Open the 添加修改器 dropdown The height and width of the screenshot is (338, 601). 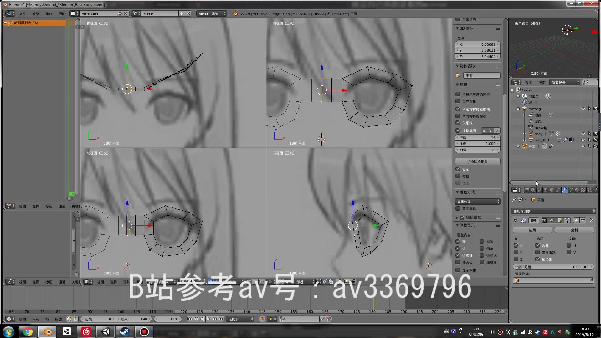[x=553, y=211]
